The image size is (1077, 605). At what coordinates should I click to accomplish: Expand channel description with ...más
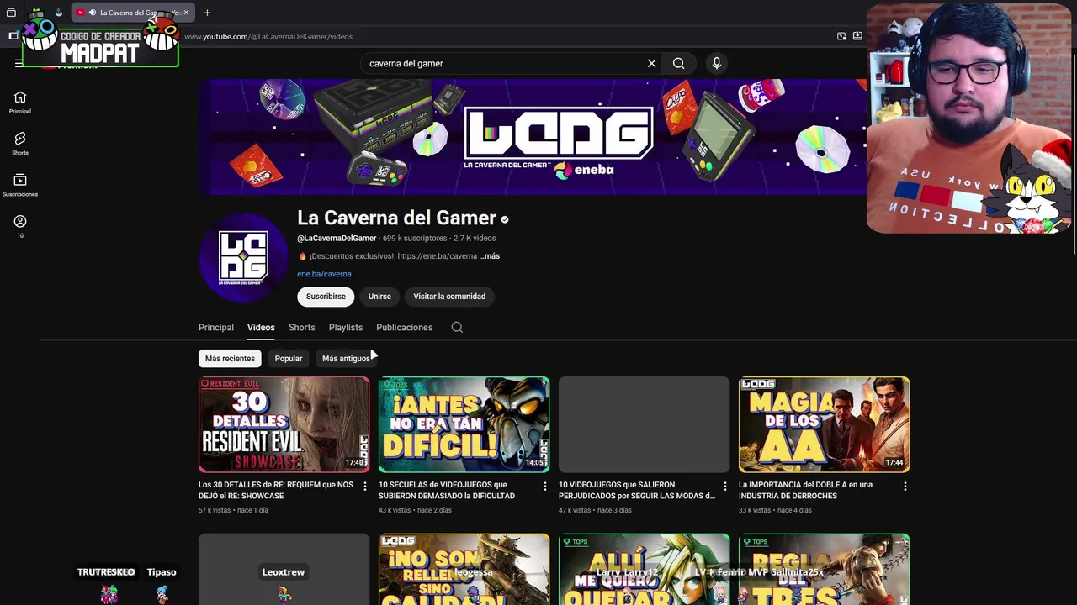coord(490,256)
